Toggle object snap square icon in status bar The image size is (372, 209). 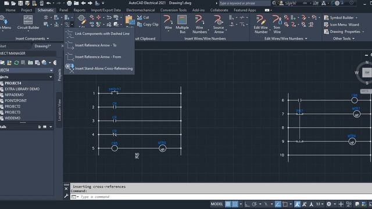(285, 204)
